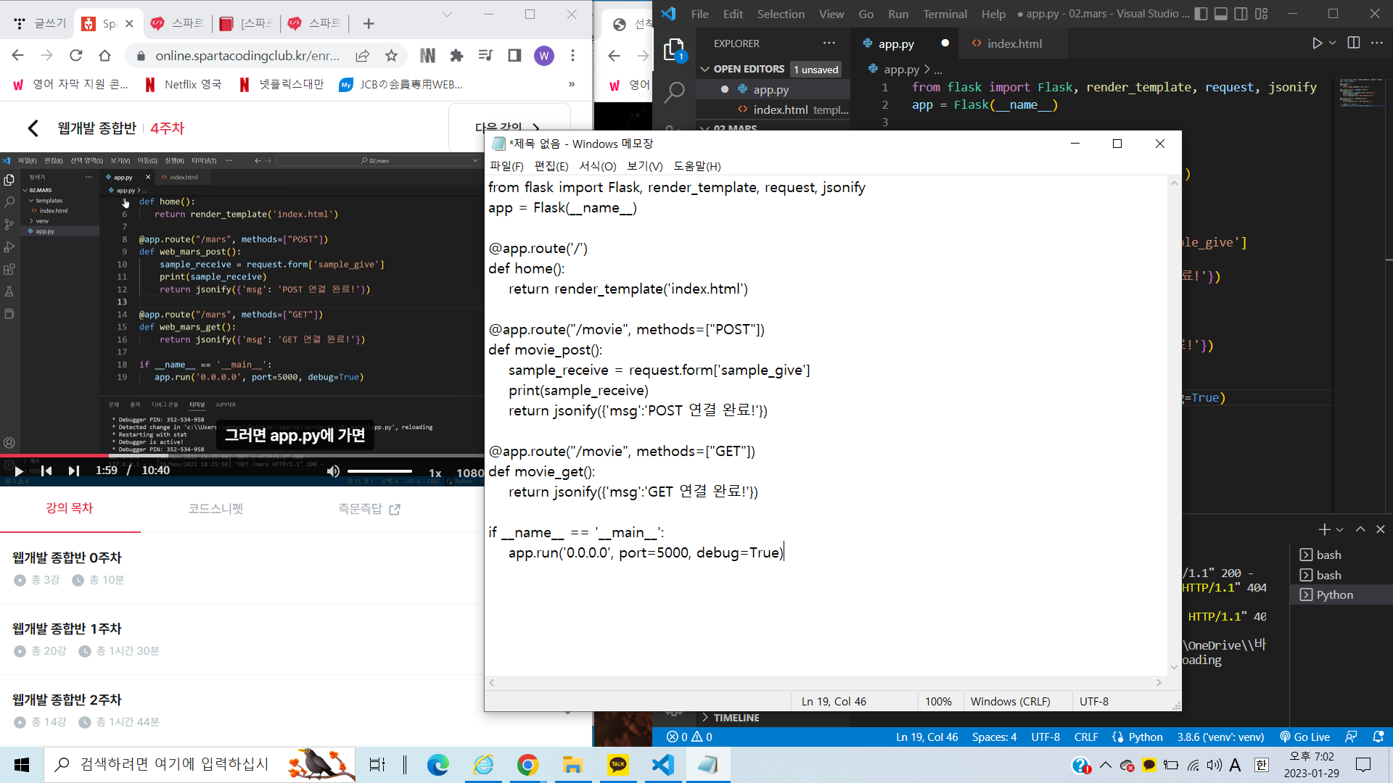Open Chrome media controls icon

coord(485,56)
